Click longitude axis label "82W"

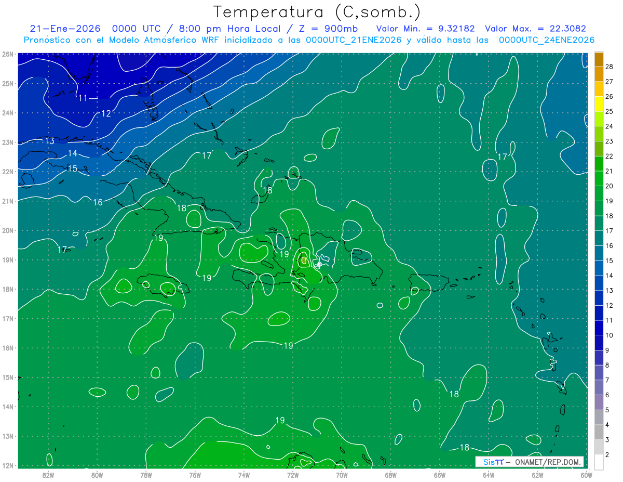(48, 475)
